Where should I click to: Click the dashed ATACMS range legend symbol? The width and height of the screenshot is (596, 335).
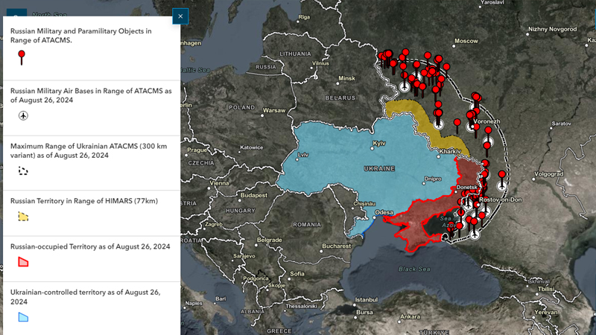[23, 170]
